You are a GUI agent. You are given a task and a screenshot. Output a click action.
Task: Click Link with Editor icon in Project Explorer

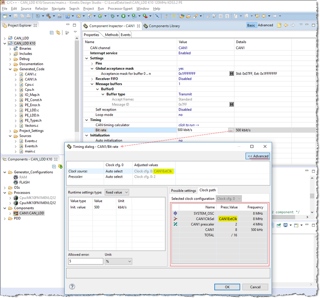(58, 33)
